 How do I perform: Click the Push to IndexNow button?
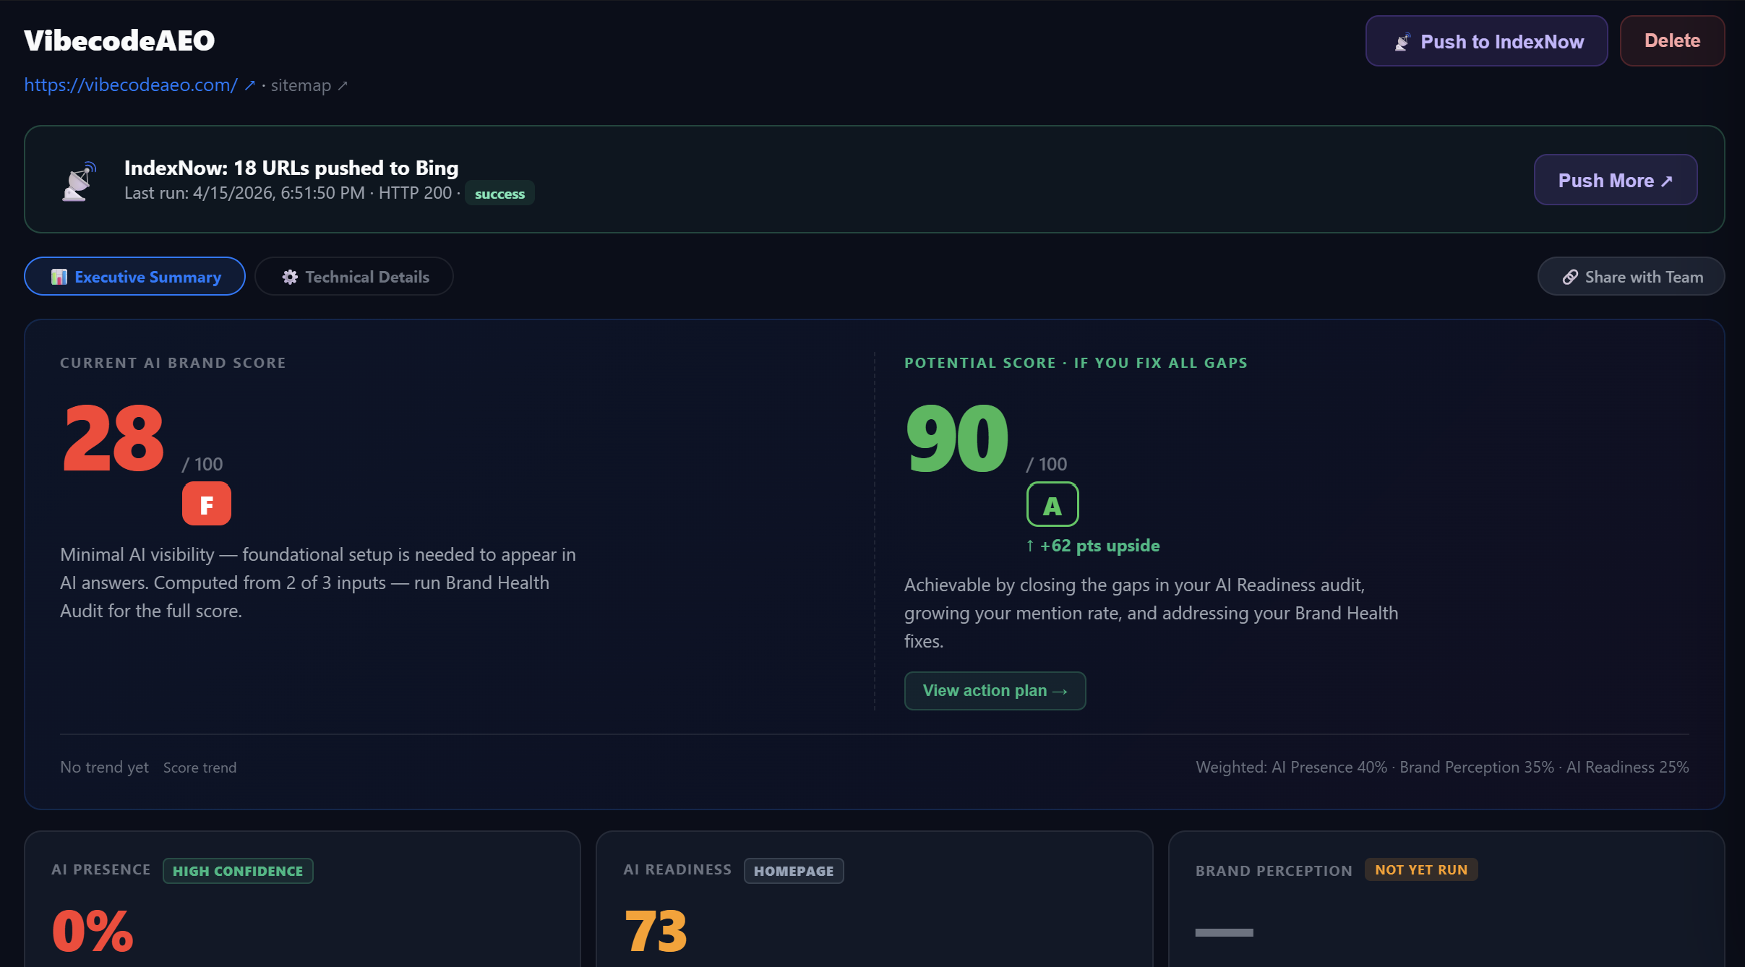1486,41
